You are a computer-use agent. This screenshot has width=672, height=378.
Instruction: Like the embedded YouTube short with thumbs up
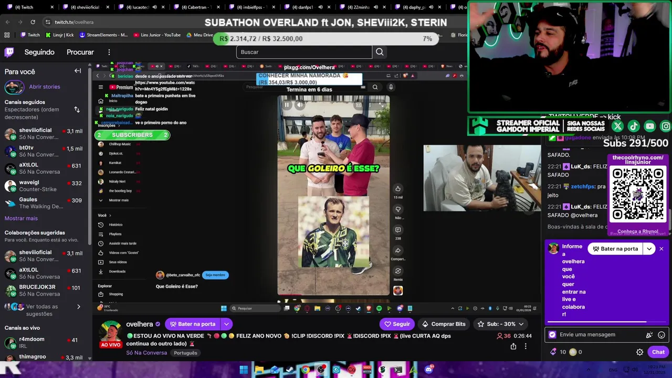[398, 189]
